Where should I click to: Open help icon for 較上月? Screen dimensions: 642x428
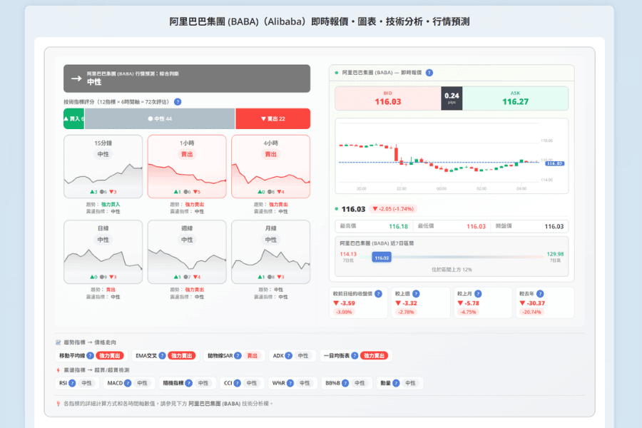478,294
